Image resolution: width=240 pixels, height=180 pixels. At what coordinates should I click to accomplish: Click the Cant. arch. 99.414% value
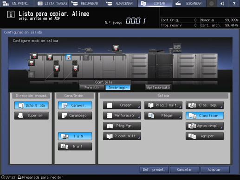tap(232, 25)
